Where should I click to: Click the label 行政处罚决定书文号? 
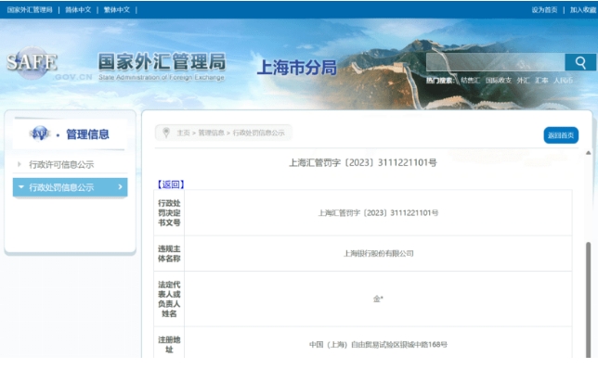click(x=169, y=212)
